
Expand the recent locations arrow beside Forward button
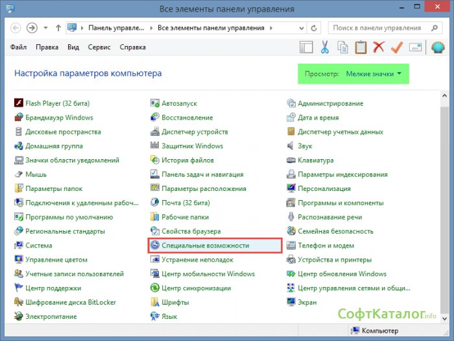point(45,29)
